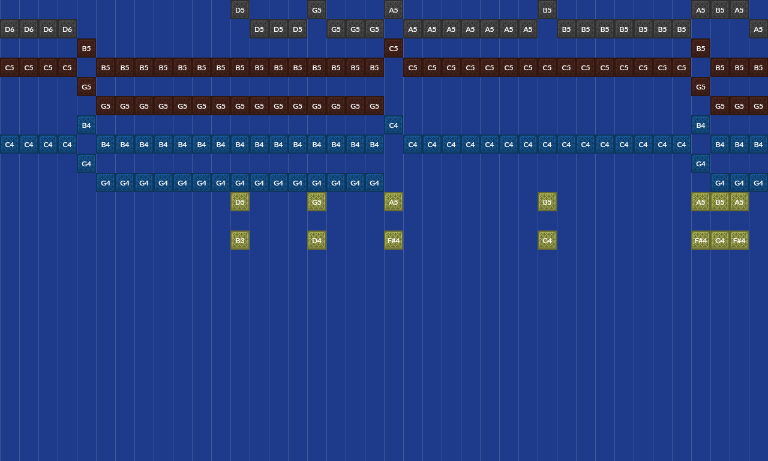
Task: Pick the yellow G5 note block
Action: (x=317, y=202)
